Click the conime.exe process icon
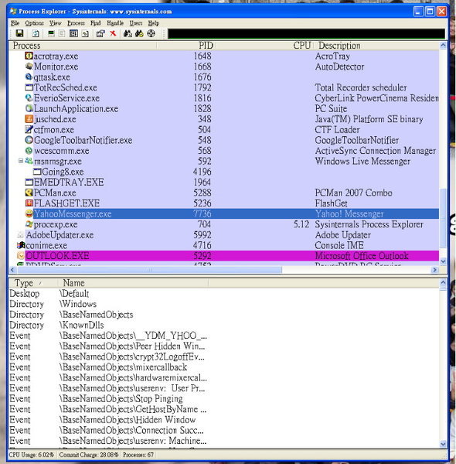The image size is (456, 464). pyautogui.click(x=21, y=245)
